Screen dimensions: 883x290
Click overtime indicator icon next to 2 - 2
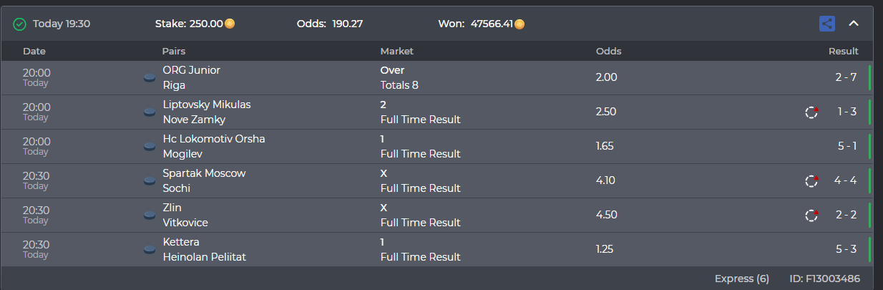[x=811, y=215]
